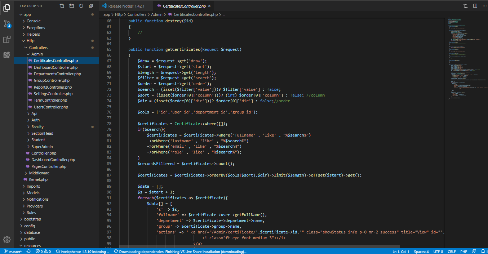Click the feedback smiley in status bar
Screen dimensions: 488x254
[474, 251]
